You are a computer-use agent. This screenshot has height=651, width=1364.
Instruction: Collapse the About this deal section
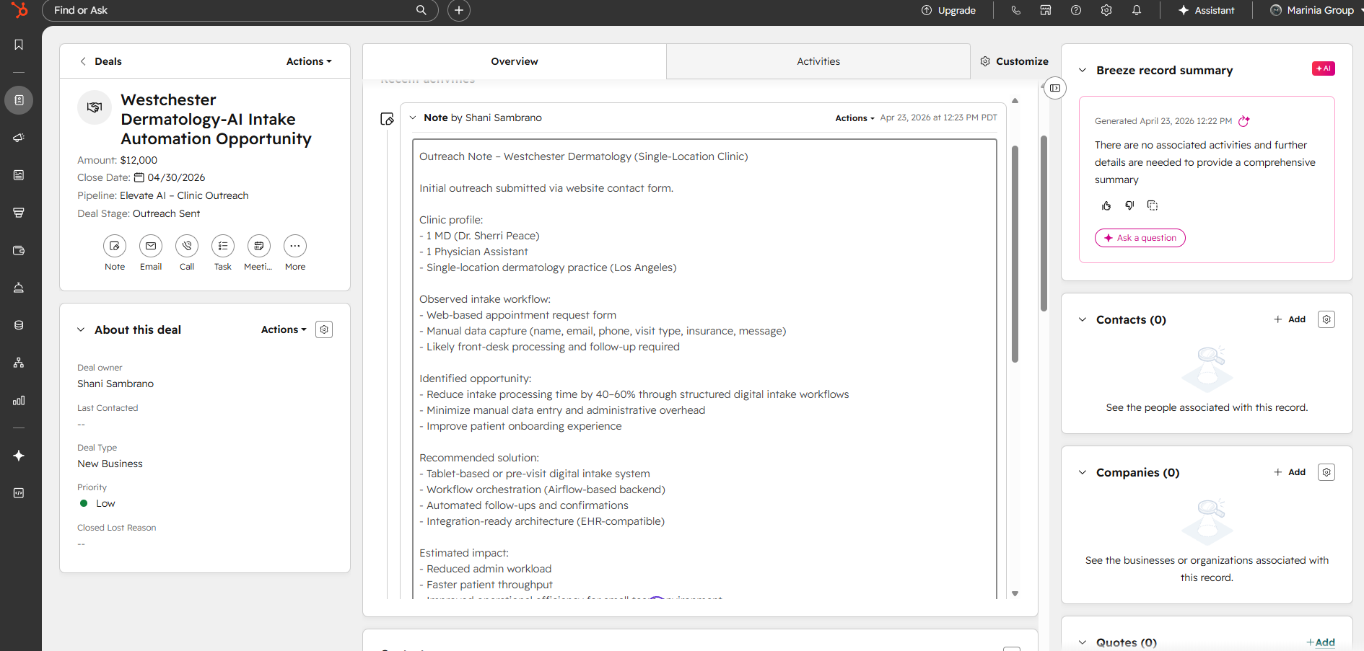point(81,329)
